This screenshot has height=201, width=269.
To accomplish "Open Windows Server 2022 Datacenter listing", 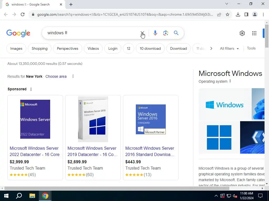I will pos(34,151).
